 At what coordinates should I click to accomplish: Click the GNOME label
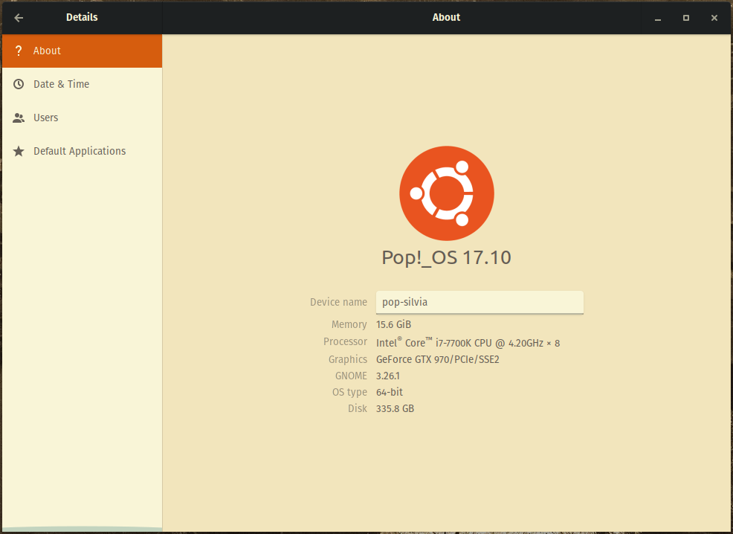351,376
